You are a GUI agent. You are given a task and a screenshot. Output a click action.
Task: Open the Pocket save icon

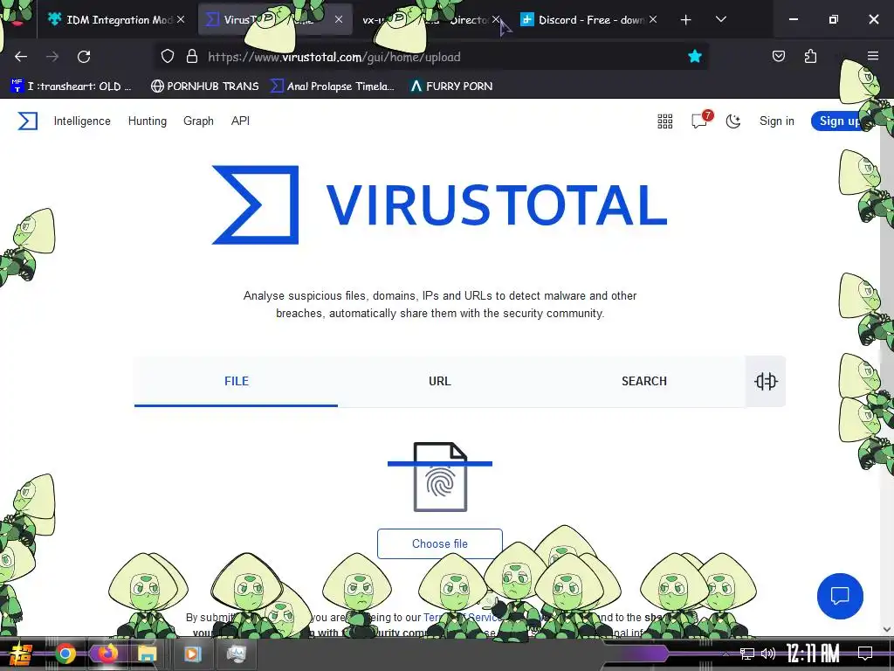tap(778, 56)
